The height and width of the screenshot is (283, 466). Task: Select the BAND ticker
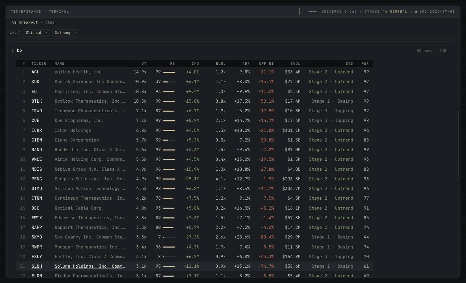37,150
